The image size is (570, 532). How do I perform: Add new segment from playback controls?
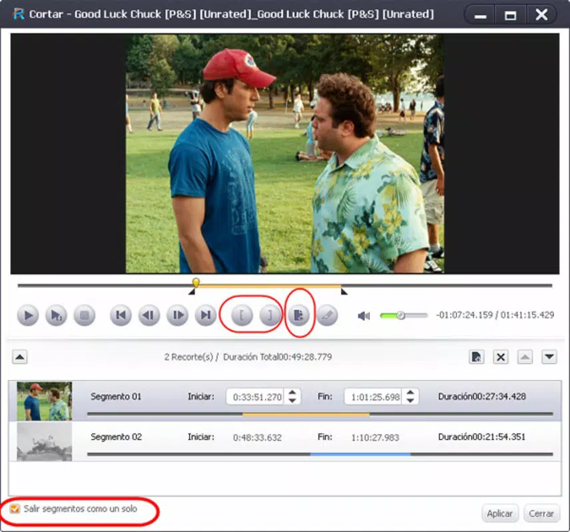[x=299, y=315]
